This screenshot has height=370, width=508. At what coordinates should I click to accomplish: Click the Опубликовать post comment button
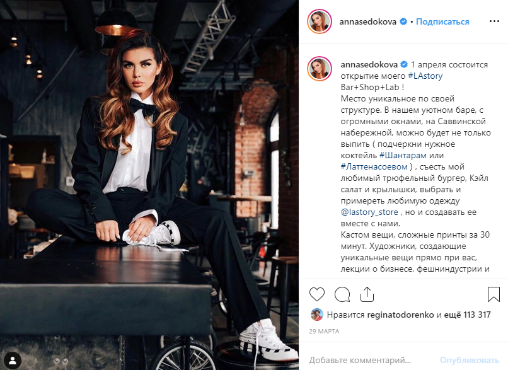[469, 360]
